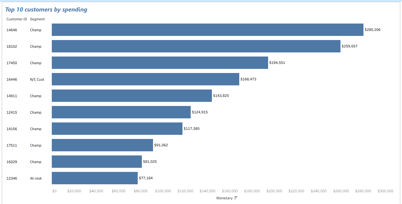The image size is (402, 204).
Task: Select the bar for customer 12415
Action: [x=121, y=112]
